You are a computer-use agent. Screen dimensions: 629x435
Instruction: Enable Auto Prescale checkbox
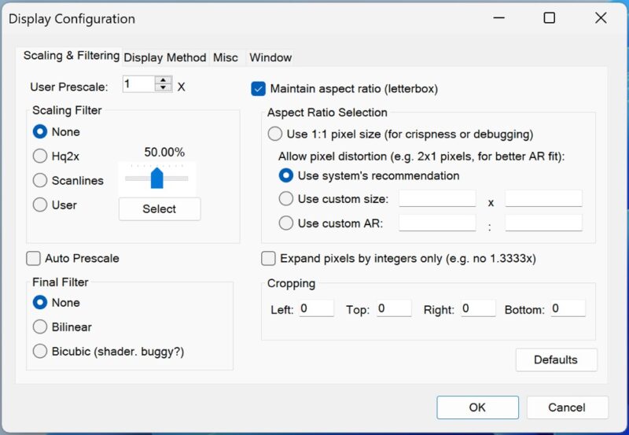(33, 258)
